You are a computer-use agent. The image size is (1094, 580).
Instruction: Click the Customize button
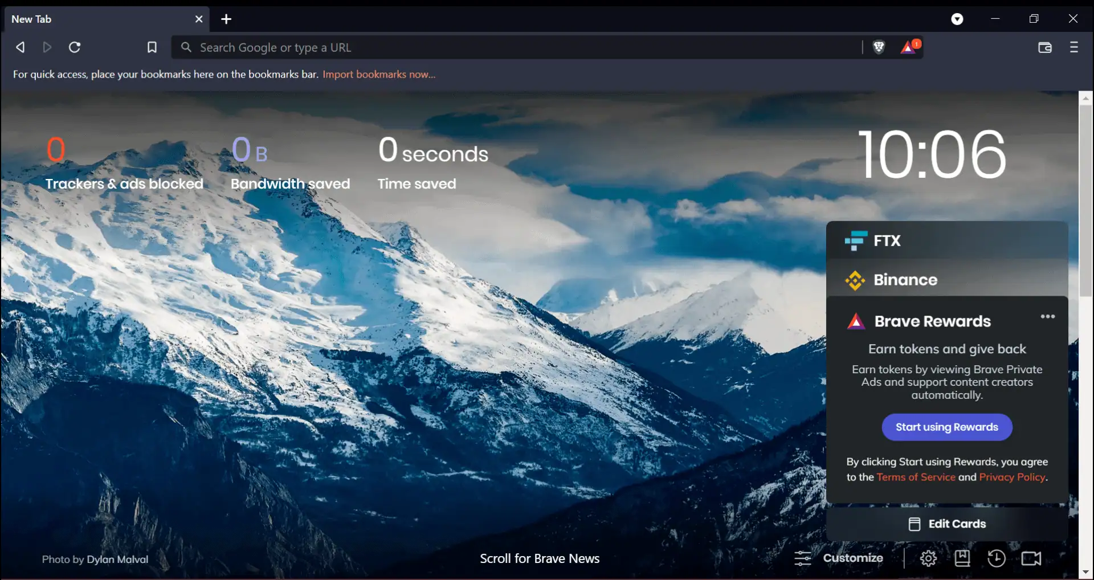tap(839, 558)
